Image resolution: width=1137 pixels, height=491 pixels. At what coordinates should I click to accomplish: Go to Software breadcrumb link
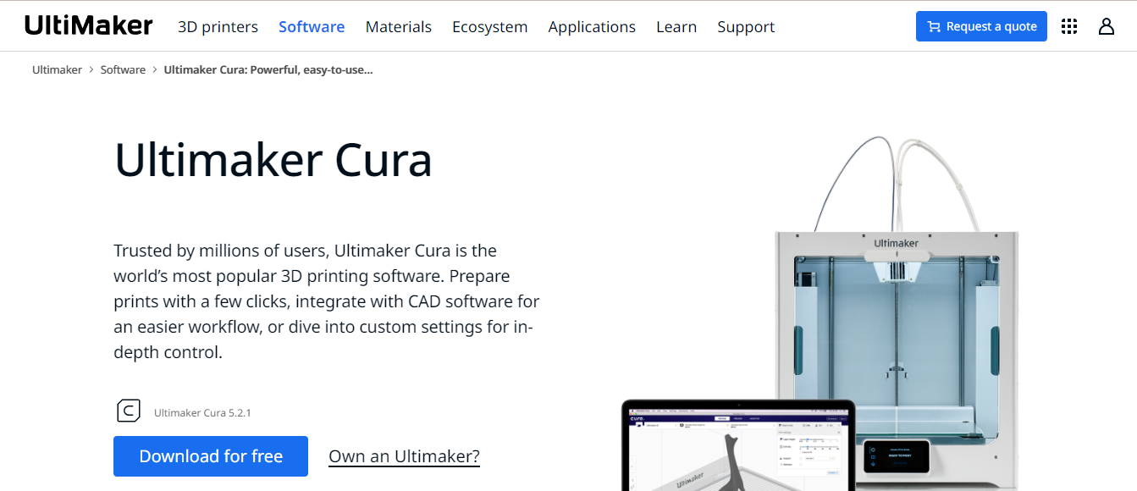123,69
